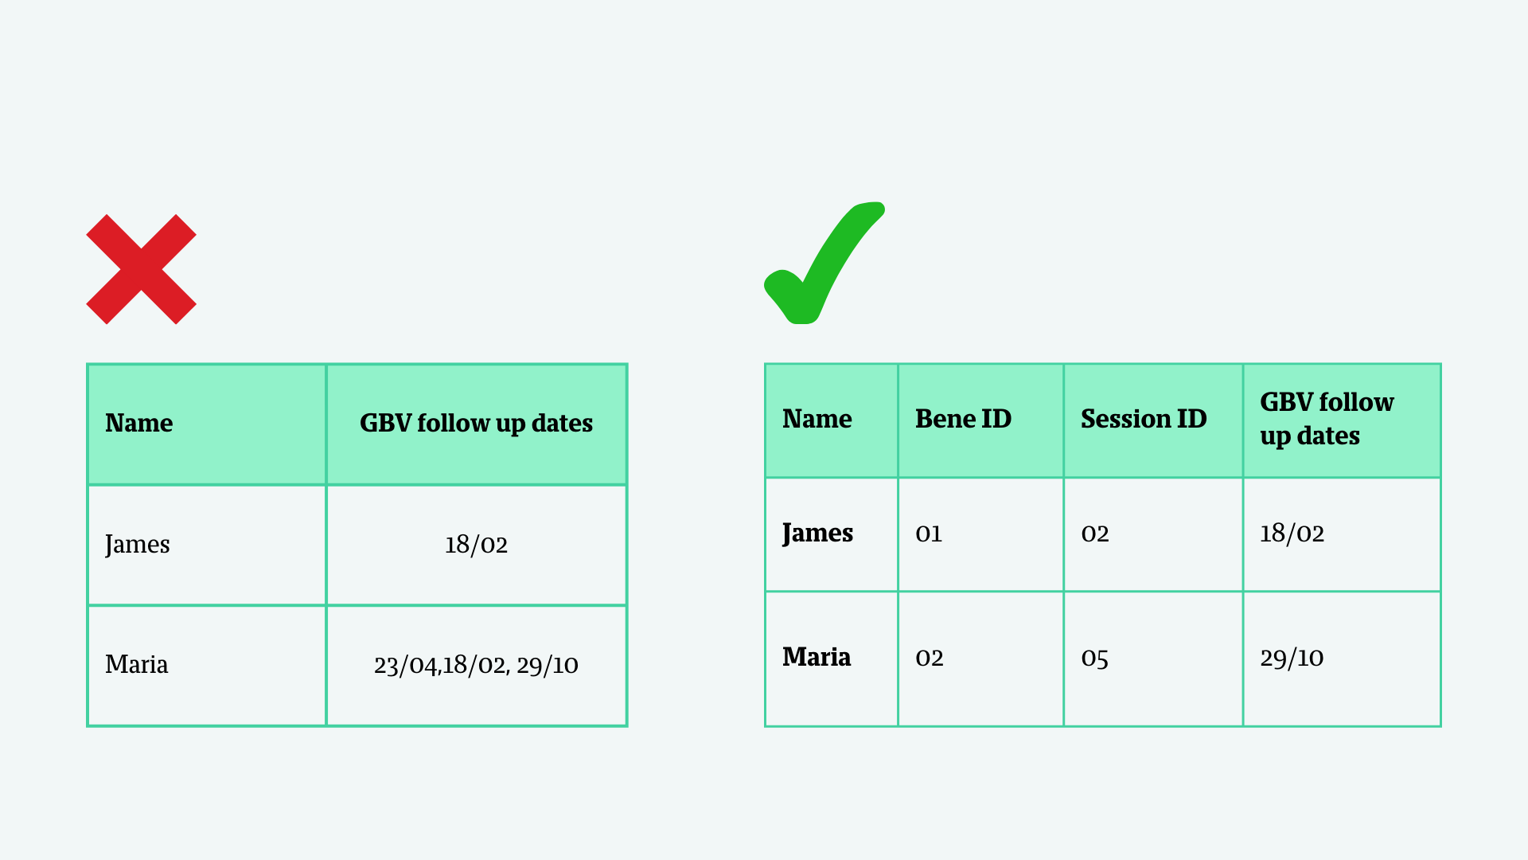This screenshot has width=1528, height=860.
Task: Select James's Bene ID value 01
Action: (980, 534)
